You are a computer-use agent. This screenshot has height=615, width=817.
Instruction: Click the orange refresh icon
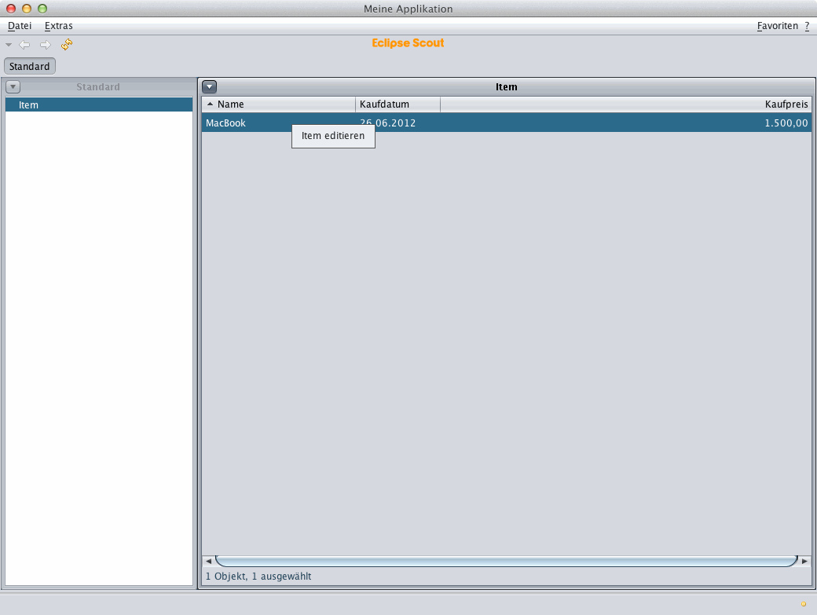(67, 45)
